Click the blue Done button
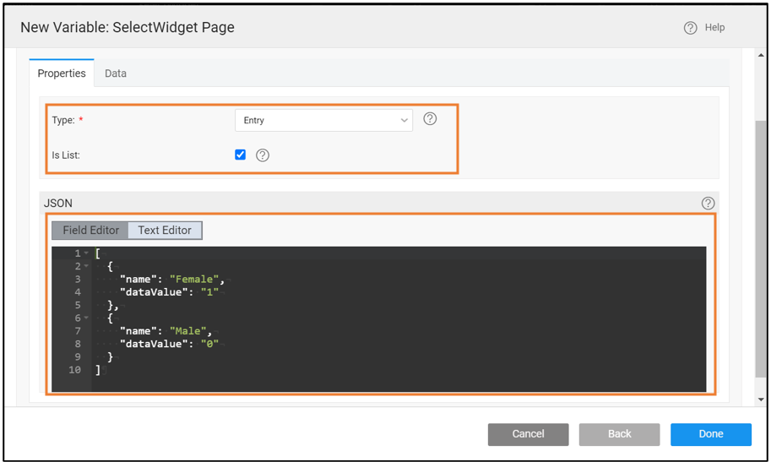Screen dimensions: 771x462 710,434
